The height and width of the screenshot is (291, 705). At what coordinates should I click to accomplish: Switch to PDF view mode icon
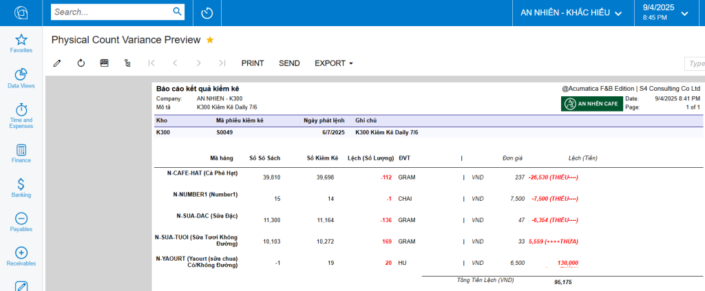(105, 63)
